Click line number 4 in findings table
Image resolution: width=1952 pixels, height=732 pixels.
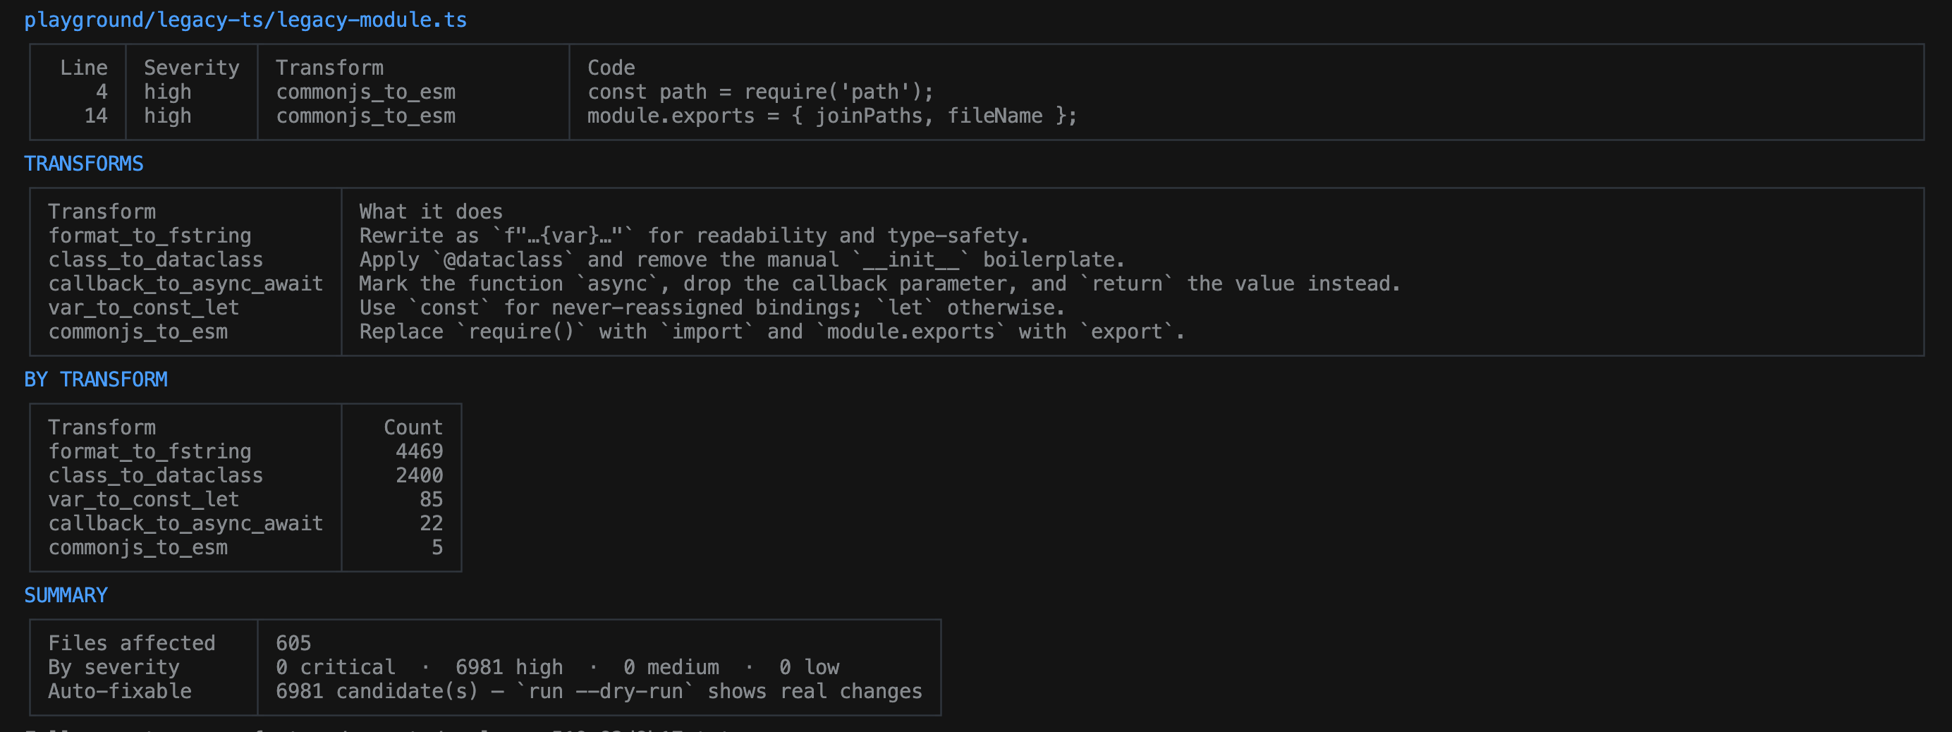[102, 92]
